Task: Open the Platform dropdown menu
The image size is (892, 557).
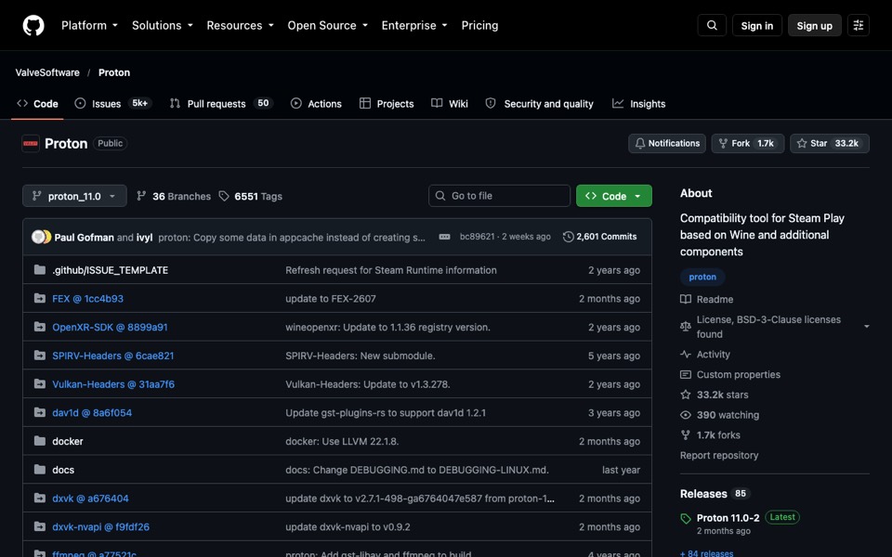Action: tap(89, 26)
